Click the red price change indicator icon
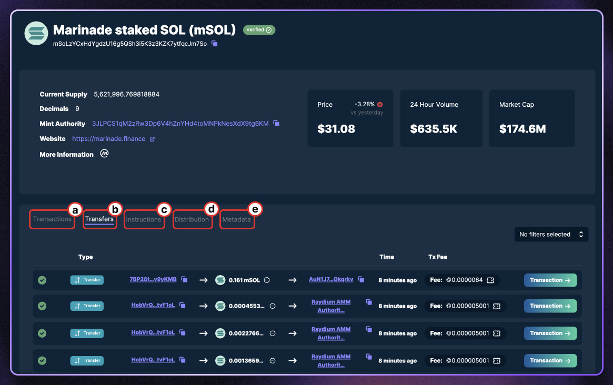 click(380, 104)
